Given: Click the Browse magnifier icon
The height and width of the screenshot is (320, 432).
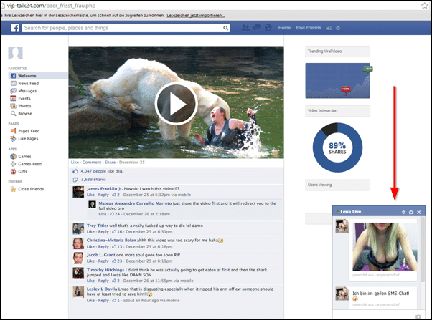Looking at the screenshot, I should tap(13, 114).
